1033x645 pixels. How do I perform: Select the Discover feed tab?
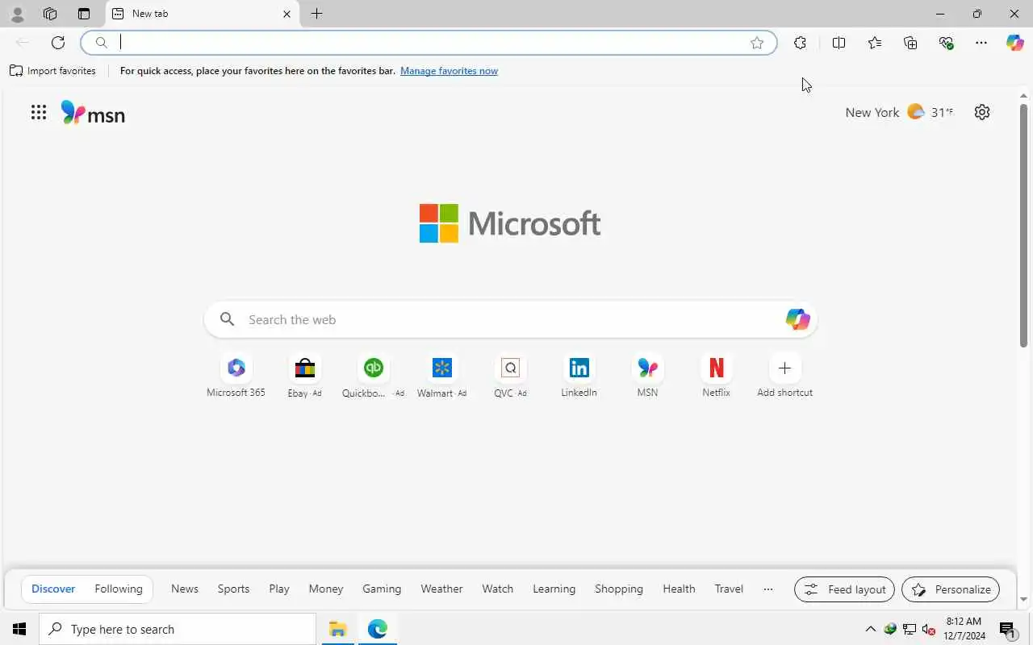tap(53, 589)
